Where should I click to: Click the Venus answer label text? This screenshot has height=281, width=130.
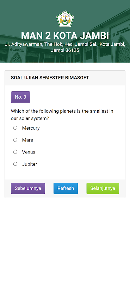pyautogui.click(x=29, y=152)
